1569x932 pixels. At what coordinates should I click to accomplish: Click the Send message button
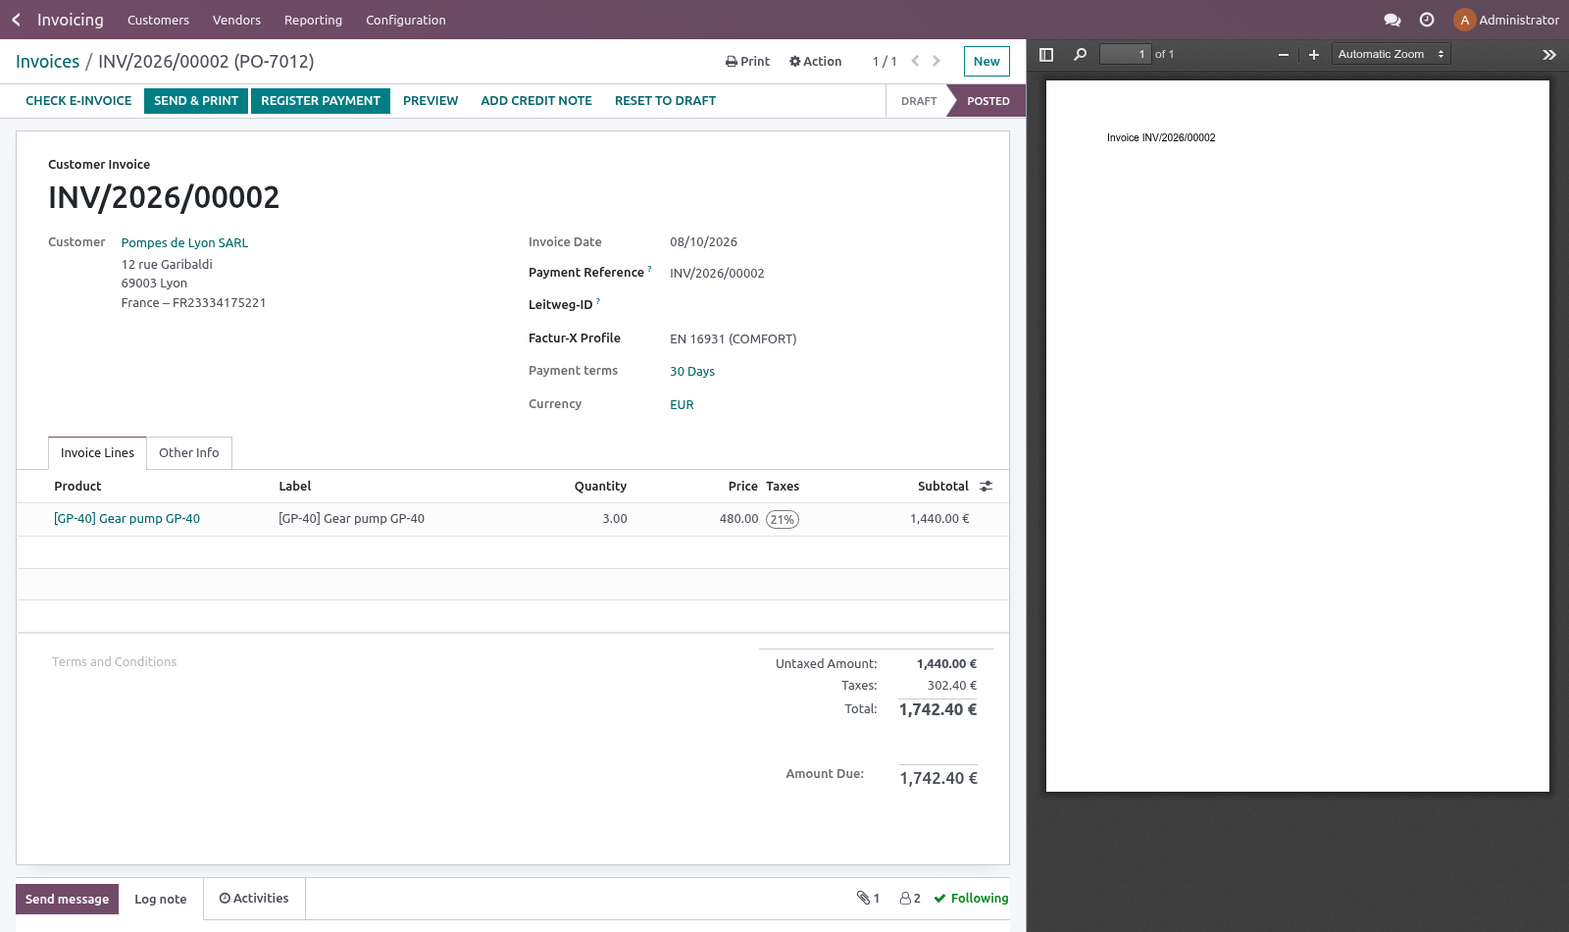[x=67, y=900]
